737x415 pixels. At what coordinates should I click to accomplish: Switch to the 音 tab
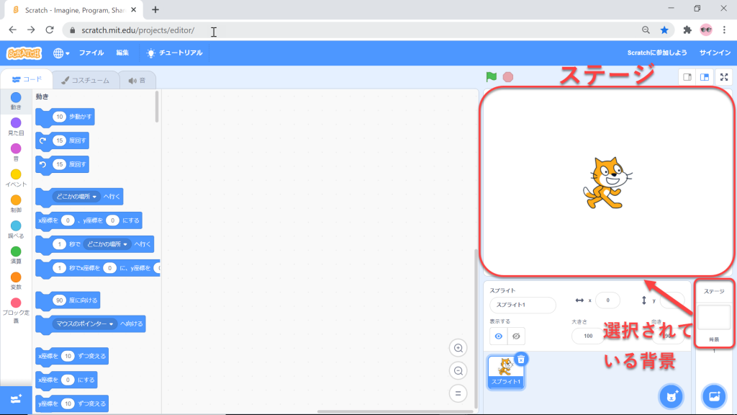coord(137,81)
